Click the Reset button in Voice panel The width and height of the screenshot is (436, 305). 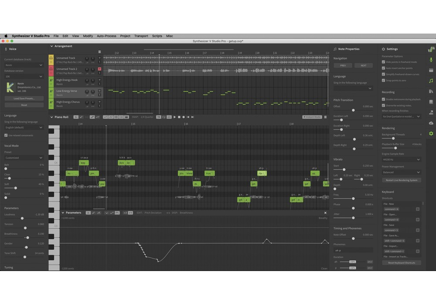(24, 105)
